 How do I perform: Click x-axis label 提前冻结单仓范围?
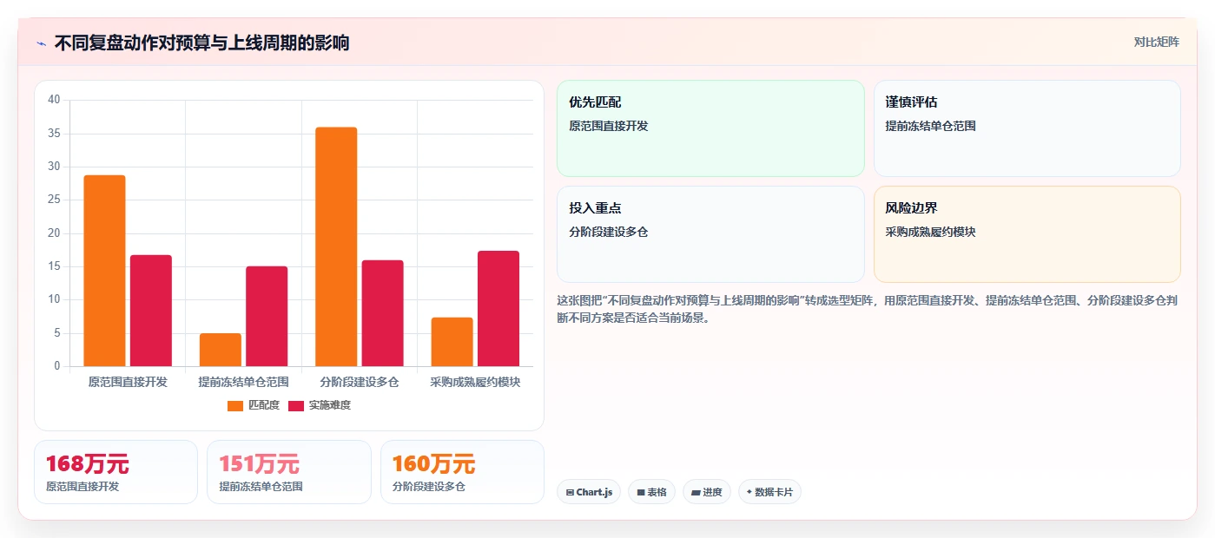point(243,382)
